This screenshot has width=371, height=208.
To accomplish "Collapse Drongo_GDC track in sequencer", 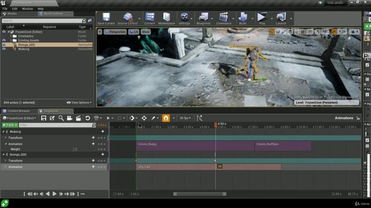I will point(3,154).
